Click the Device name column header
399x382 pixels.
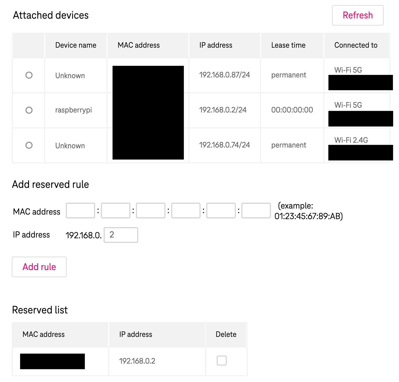[x=76, y=45]
